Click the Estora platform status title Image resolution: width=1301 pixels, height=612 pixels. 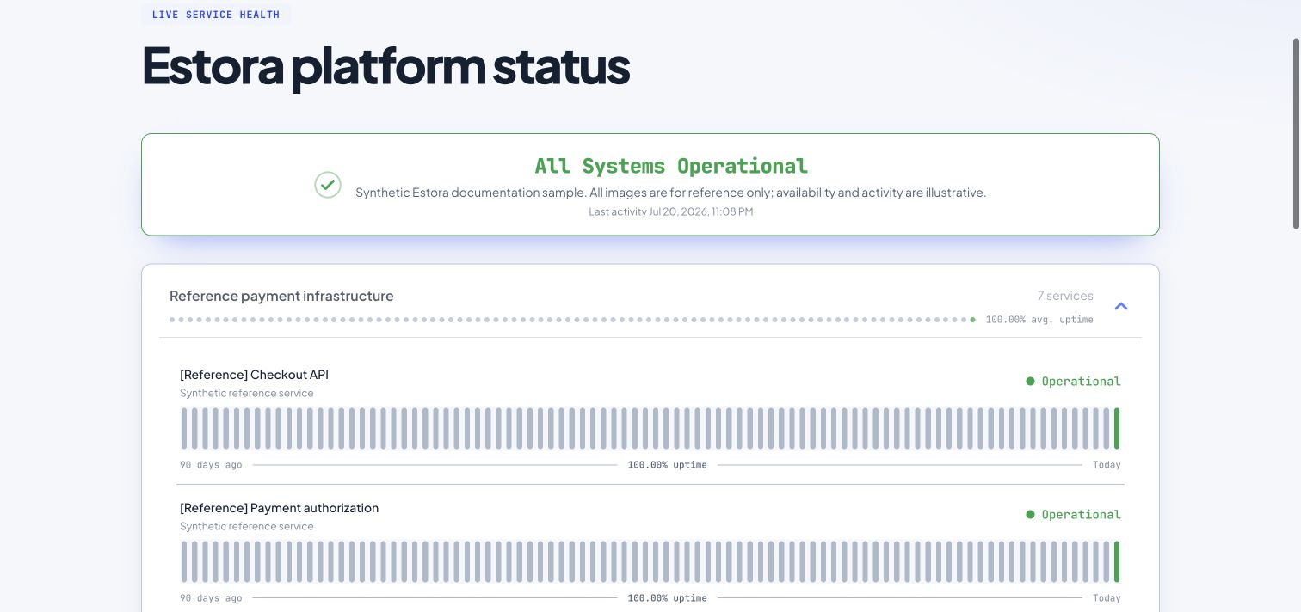(x=385, y=66)
